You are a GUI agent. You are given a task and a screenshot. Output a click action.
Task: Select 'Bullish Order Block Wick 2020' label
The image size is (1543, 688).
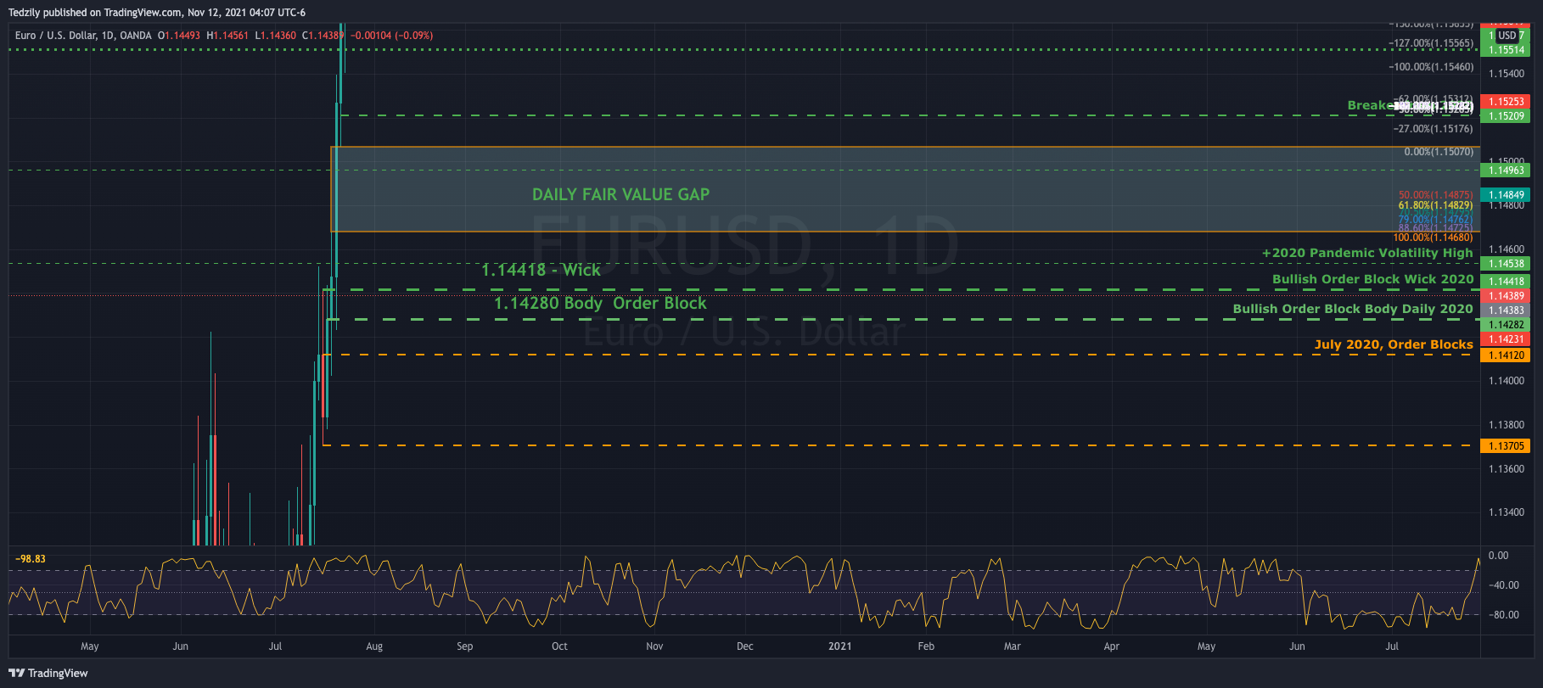(1372, 279)
